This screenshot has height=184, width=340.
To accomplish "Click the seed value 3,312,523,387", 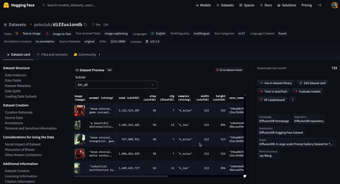I will coord(129,111).
